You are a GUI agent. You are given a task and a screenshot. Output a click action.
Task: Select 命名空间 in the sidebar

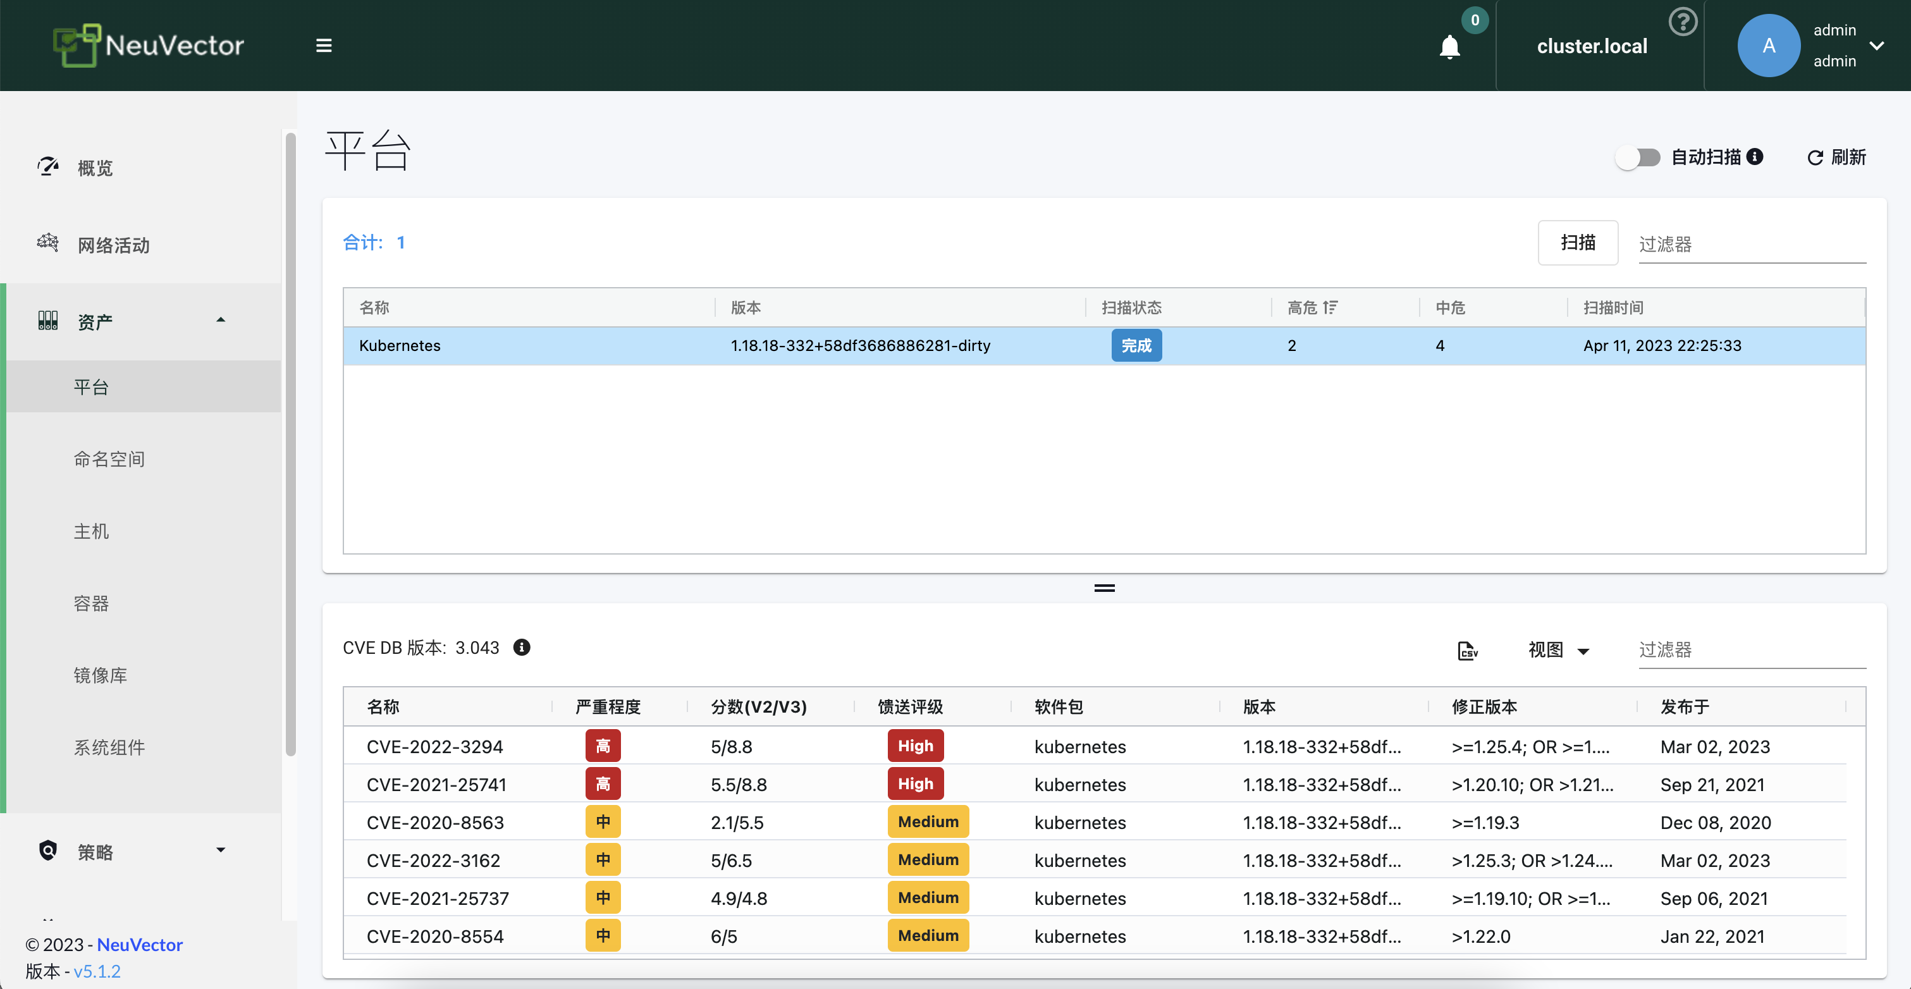point(109,459)
